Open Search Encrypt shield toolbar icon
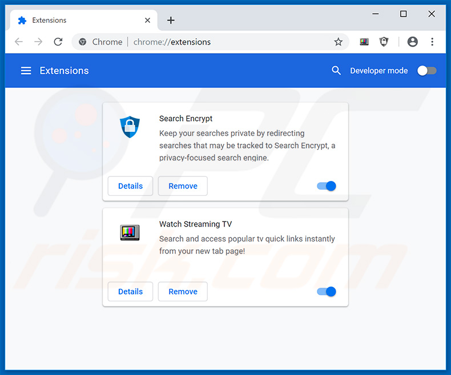 pyautogui.click(x=384, y=42)
